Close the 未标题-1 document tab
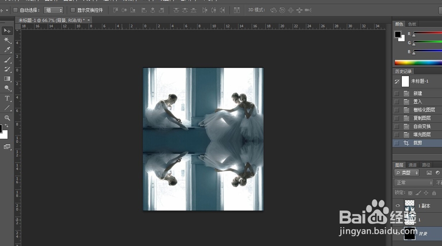Screen dimensions: 442x246 tap(88, 20)
